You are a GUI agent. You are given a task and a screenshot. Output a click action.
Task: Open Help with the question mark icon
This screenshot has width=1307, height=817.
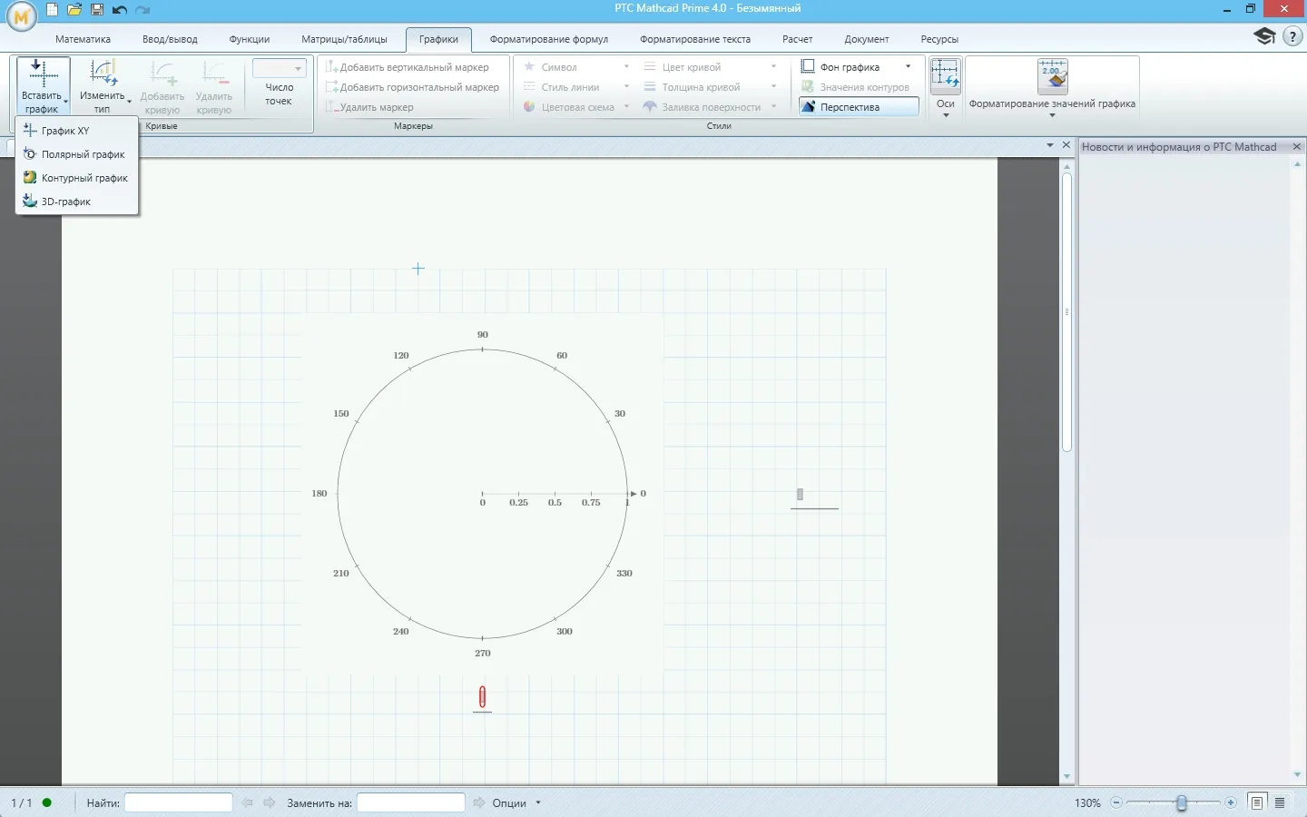[1292, 37]
